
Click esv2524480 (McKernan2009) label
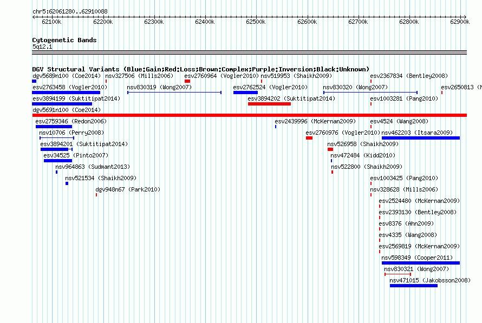coord(419,201)
